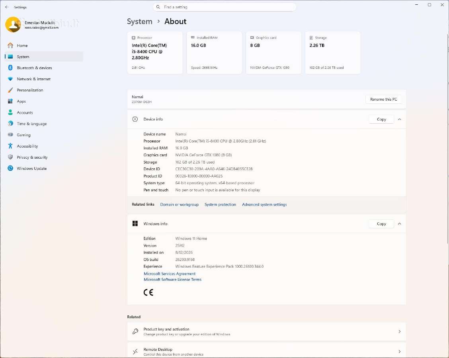Open Personalization settings
Viewport: 449px width, 358px height.
point(44,90)
